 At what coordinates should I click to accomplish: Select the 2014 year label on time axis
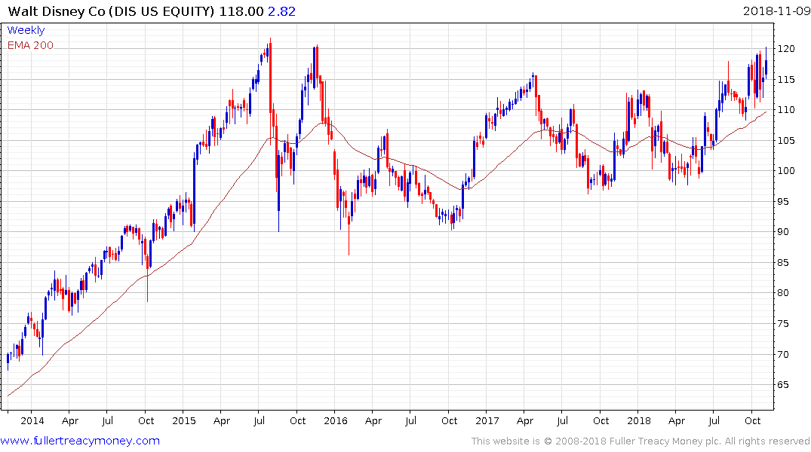coord(32,421)
